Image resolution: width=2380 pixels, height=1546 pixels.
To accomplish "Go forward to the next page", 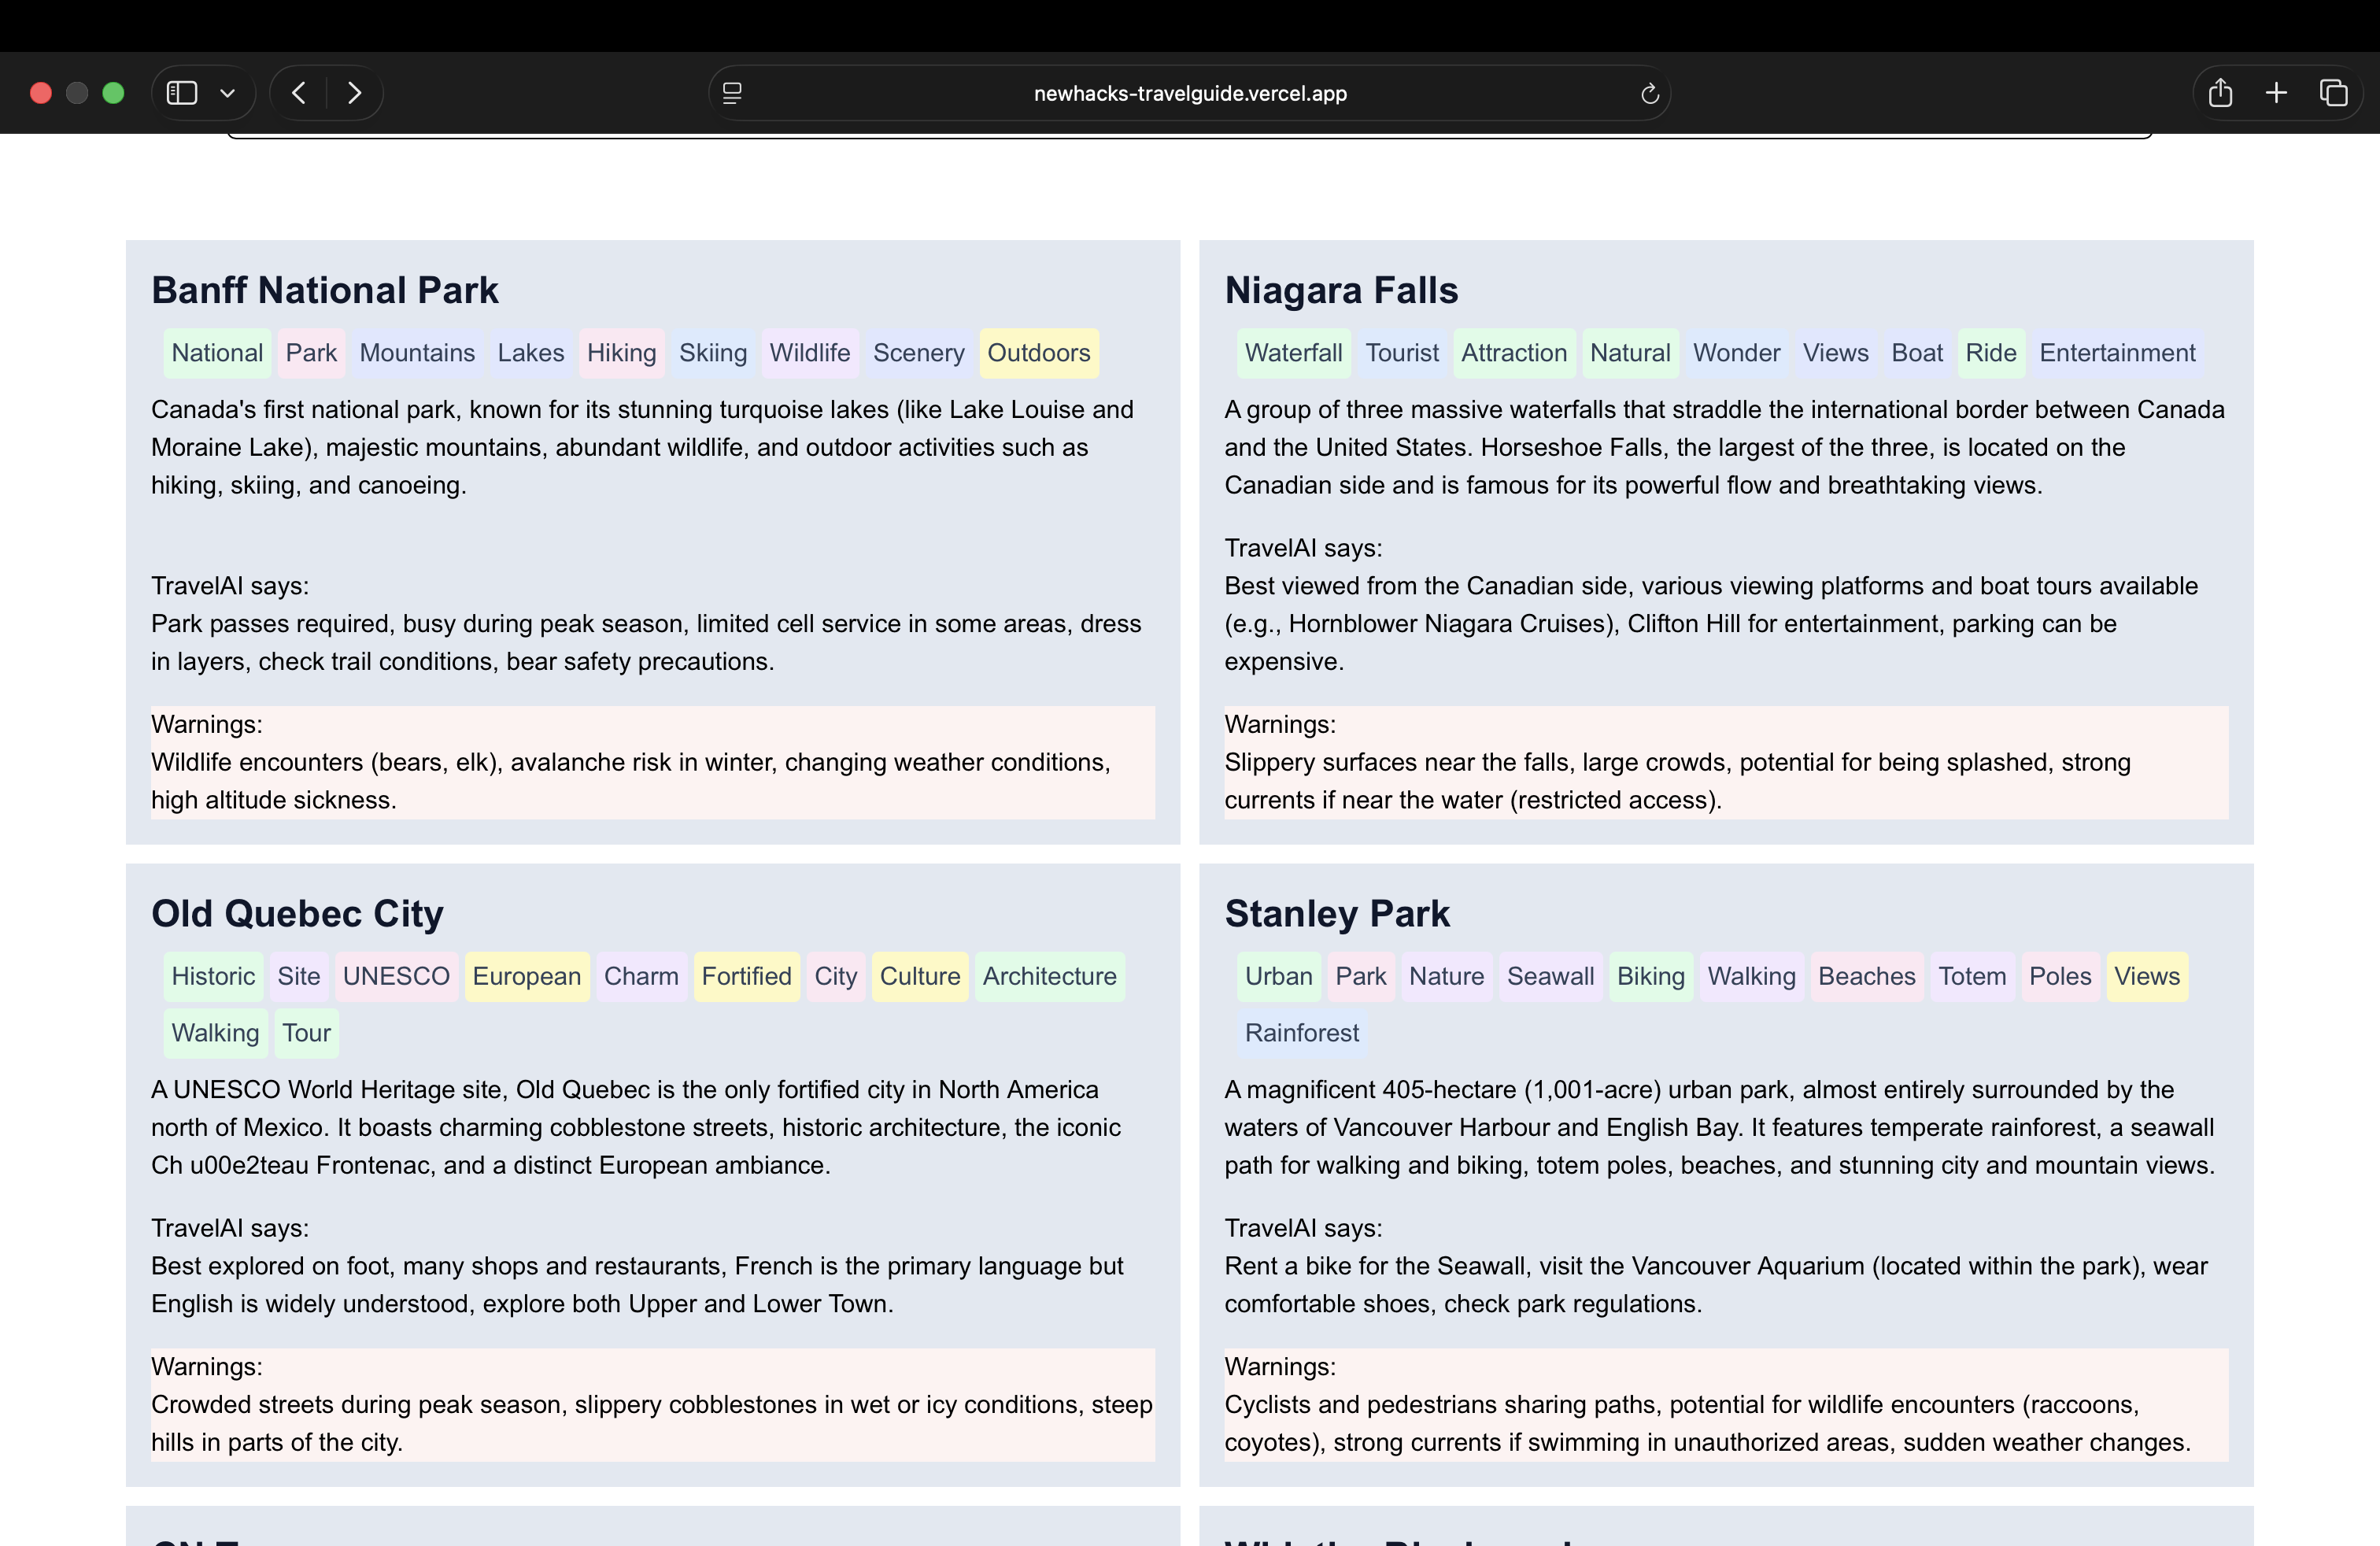I will click(354, 93).
